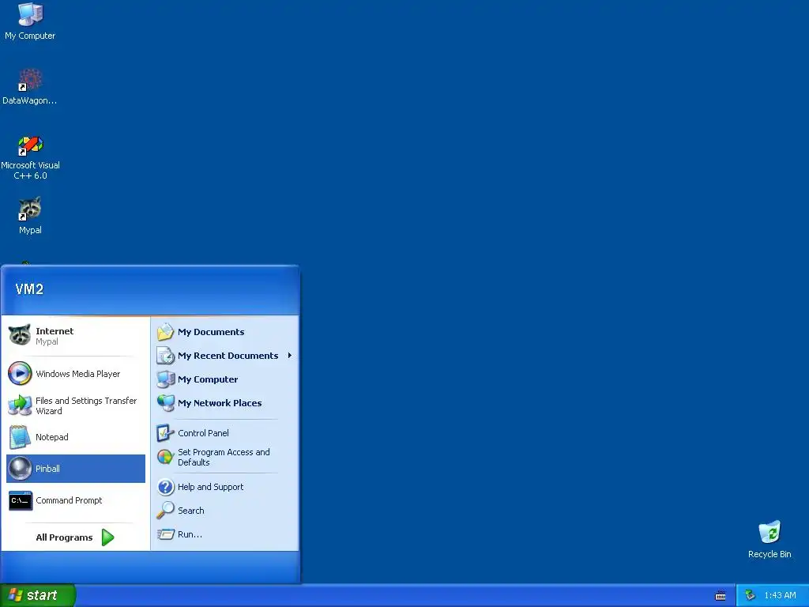Click the Search magnifying glass icon

[x=165, y=511]
